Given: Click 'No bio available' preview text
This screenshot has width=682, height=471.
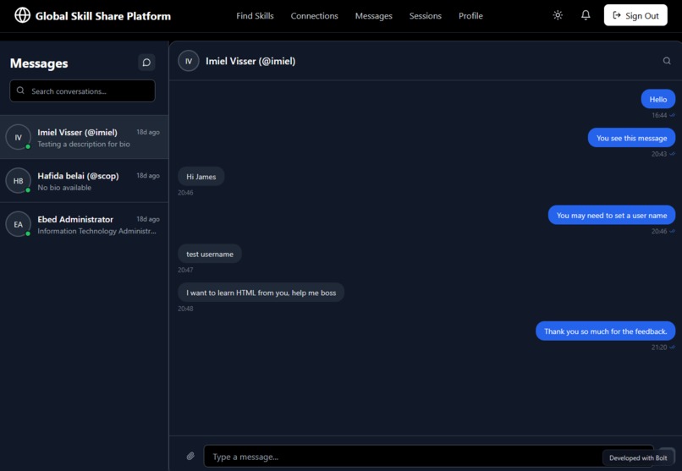Looking at the screenshot, I should 64,187.
